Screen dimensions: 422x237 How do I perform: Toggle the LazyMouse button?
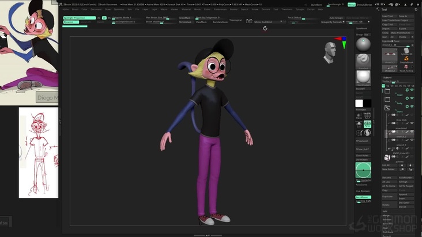point(363,197)
